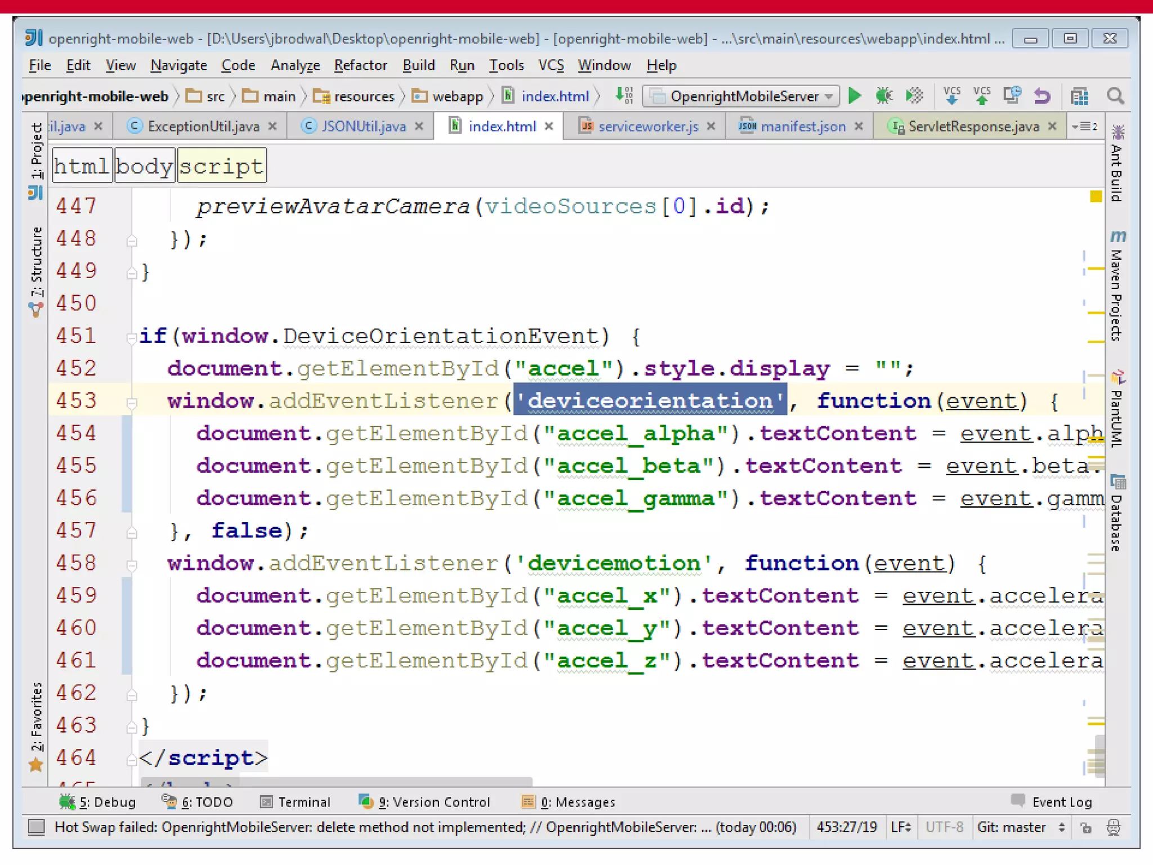
Task: Run OpenrightMobileServer with the green play button
Action: 854,96
